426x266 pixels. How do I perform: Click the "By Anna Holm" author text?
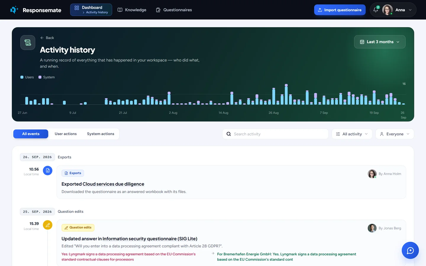click(x=390, y=174)
